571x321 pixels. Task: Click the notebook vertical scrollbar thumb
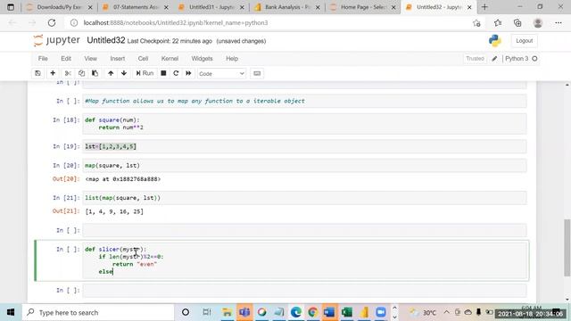567,248
